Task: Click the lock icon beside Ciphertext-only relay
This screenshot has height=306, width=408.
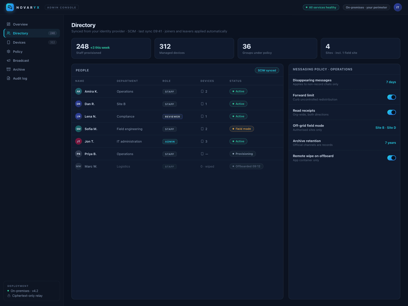Action: pyautogui.click(x=9, y=296)
